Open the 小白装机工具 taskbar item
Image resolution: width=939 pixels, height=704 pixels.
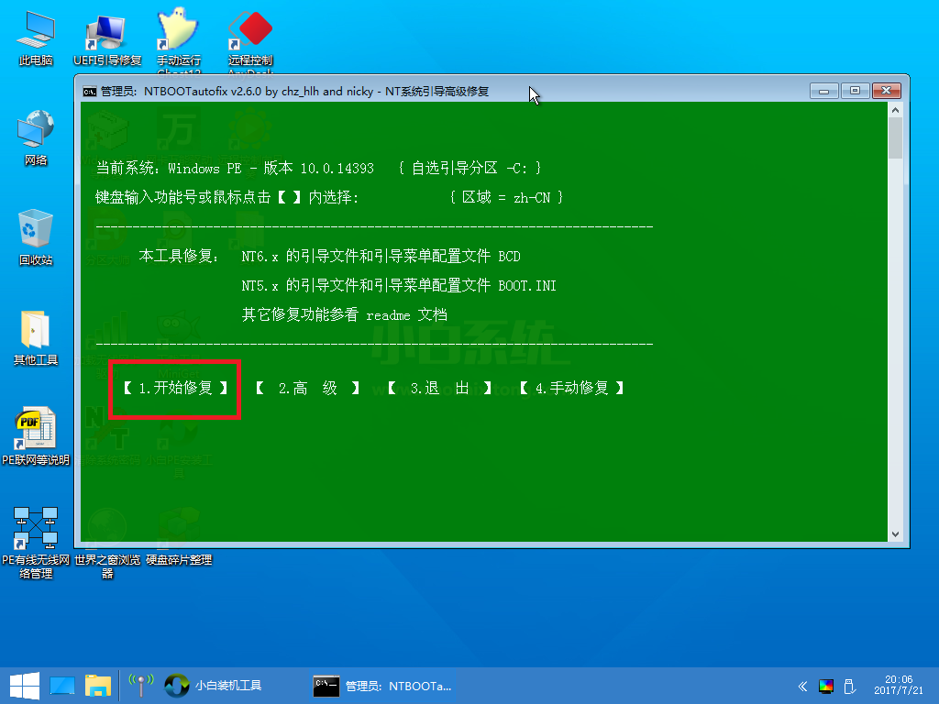tap(214, 686)
